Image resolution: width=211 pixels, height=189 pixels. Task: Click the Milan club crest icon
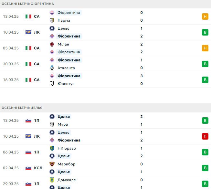point(52,44)
